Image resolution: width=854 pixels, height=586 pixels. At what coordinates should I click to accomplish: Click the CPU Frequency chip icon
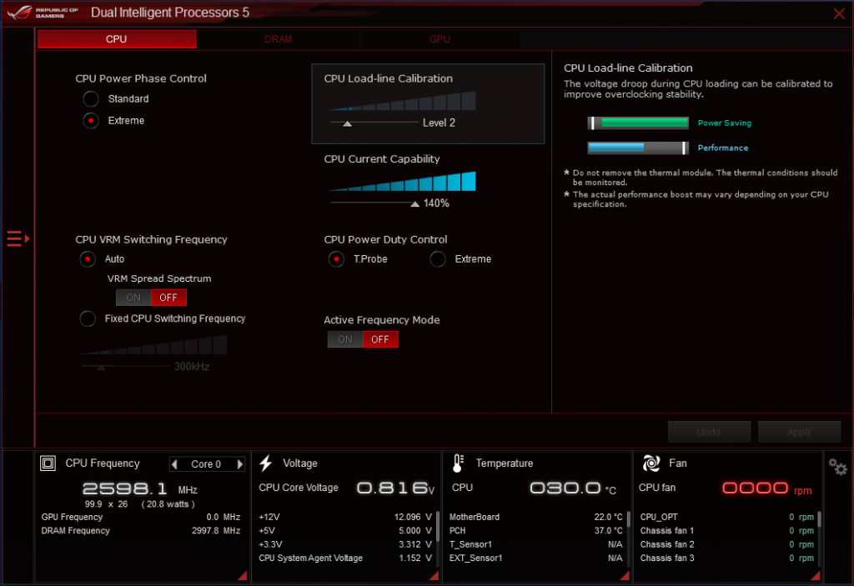[x=48, y=463]
